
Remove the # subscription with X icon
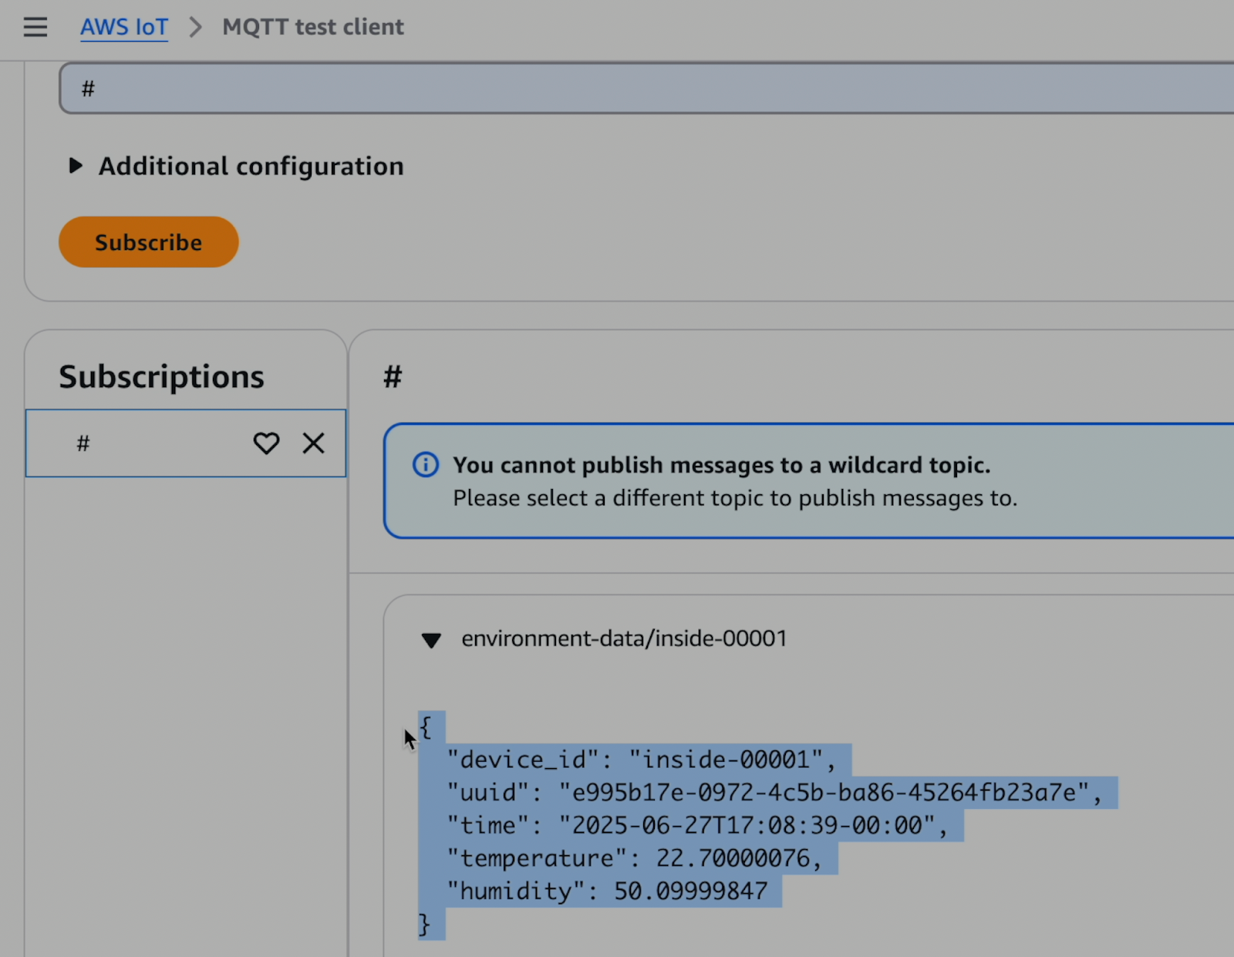(313, 443)
